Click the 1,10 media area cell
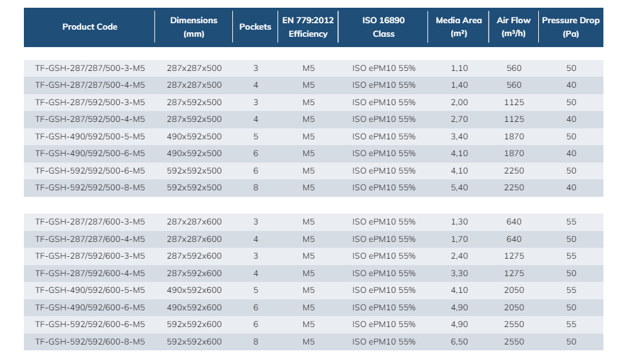 click(458, 68)
